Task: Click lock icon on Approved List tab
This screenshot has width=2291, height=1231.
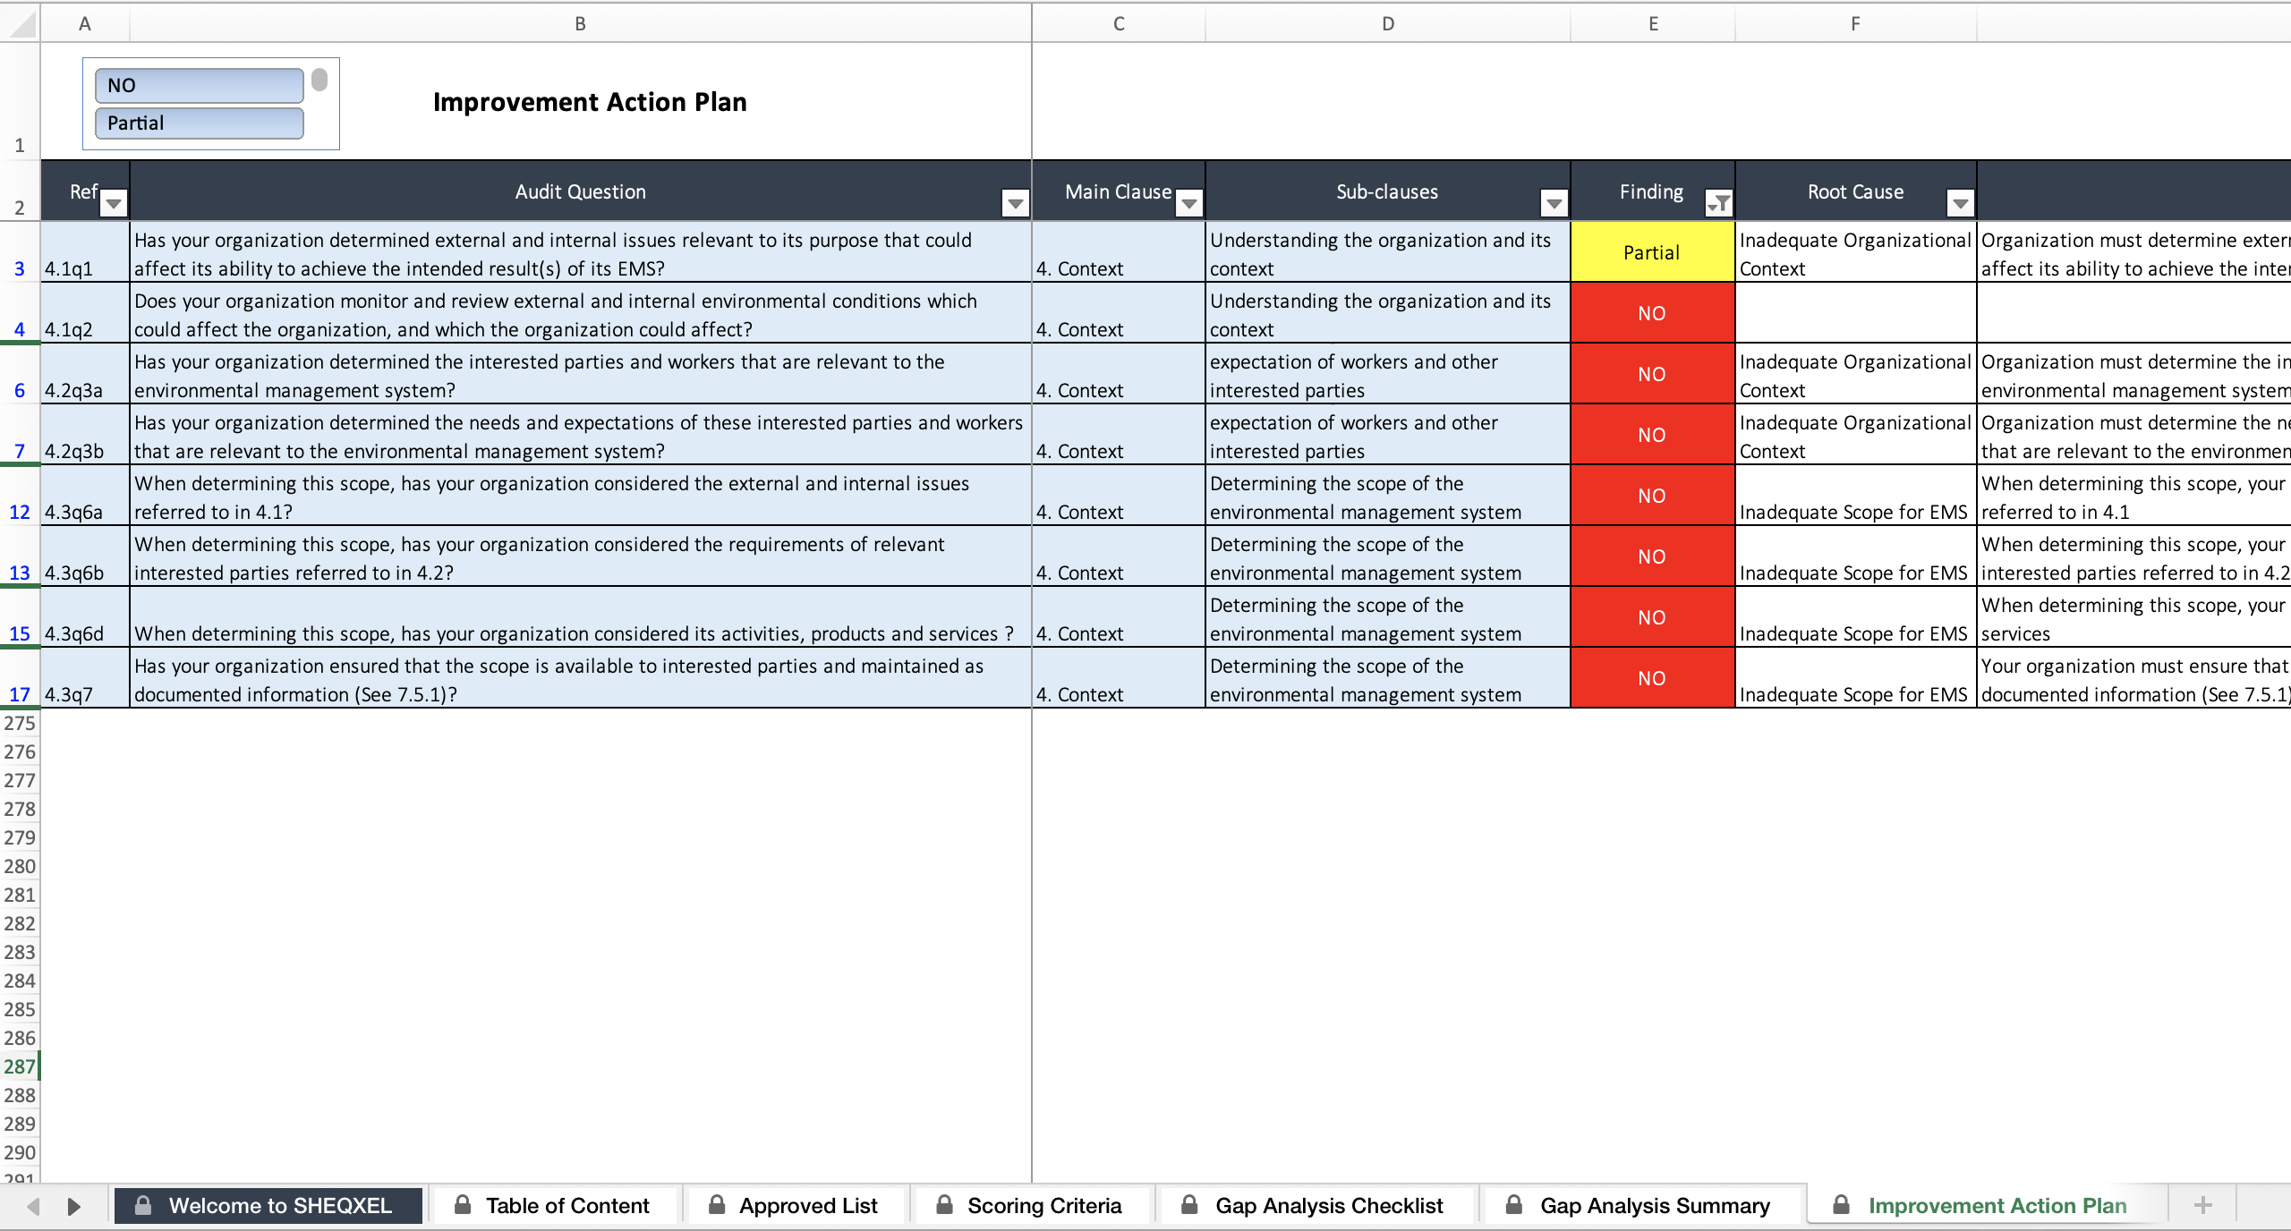Action: pyautogui.click(x=717, y=1204)
